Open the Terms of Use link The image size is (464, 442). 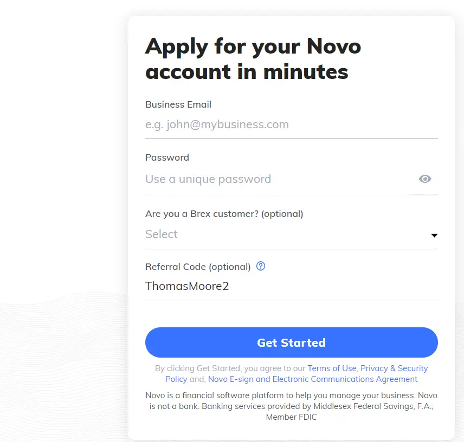pos(332,368)
